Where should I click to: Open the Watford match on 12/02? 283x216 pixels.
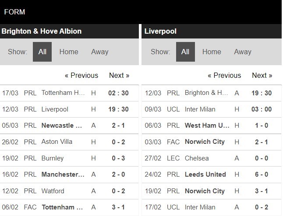tap(69, 191)
